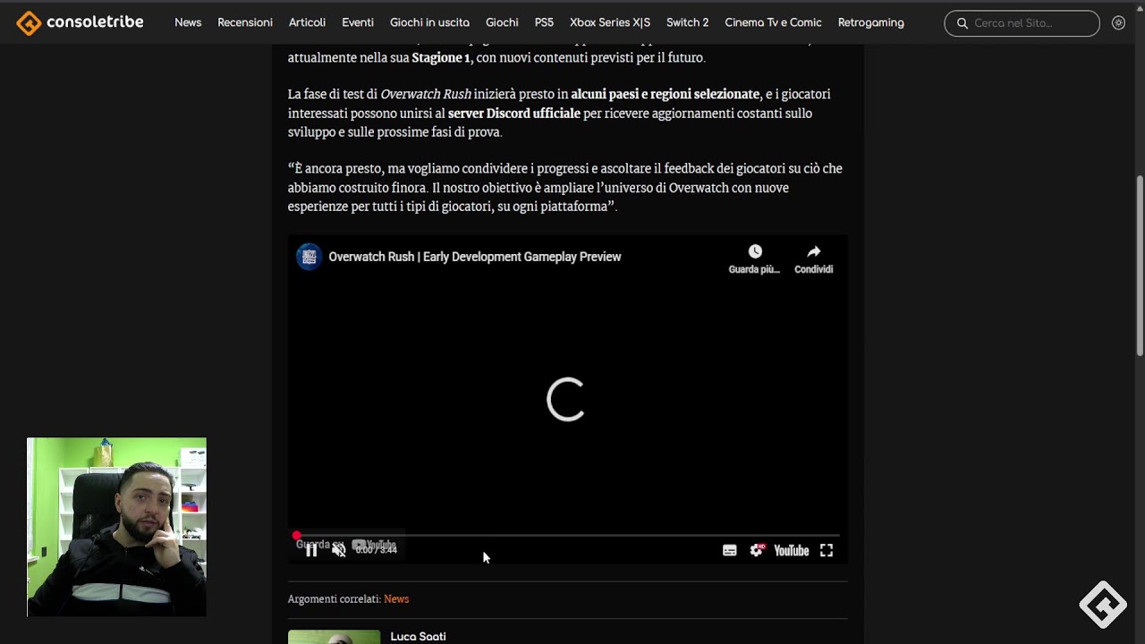
Task: Open the PS5 section
Action: click(x=544, y=22)
